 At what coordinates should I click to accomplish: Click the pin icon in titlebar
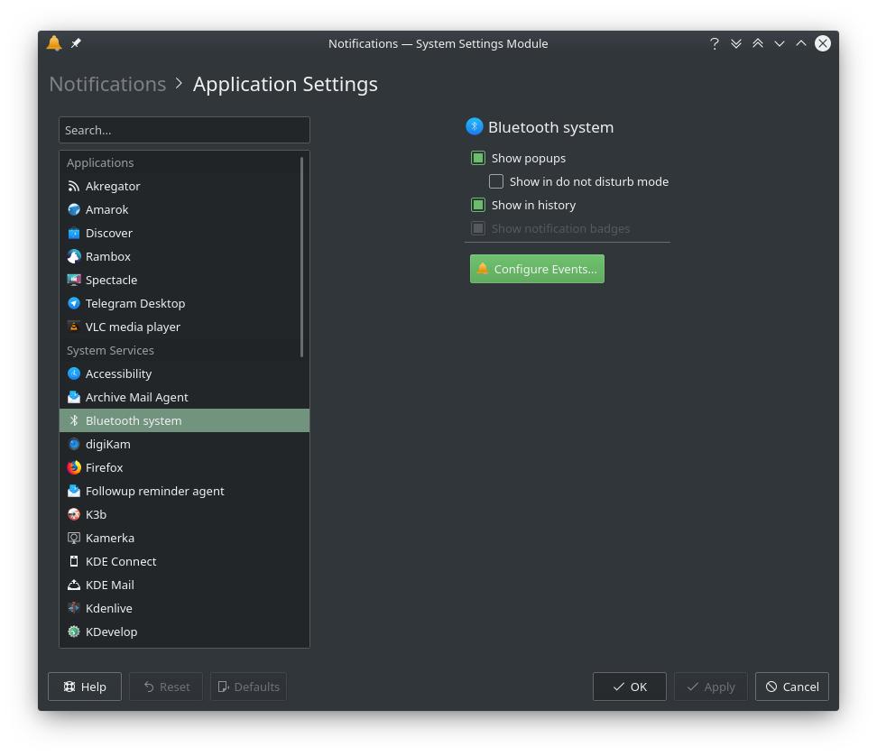tap(76, 43)
